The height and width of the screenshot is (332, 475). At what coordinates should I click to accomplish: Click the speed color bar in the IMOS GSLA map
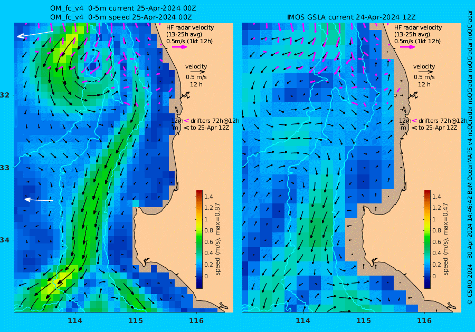click(427, 239)
